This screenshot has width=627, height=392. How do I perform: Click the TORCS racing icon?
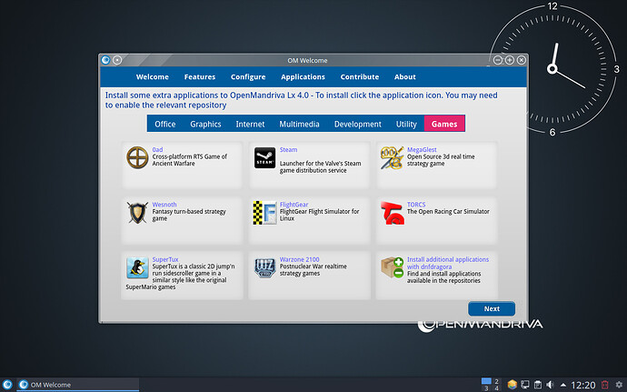pos(393,213)
